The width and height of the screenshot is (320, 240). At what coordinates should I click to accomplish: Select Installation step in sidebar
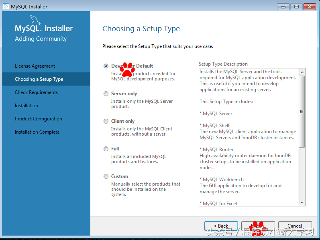tap(26, 106)
